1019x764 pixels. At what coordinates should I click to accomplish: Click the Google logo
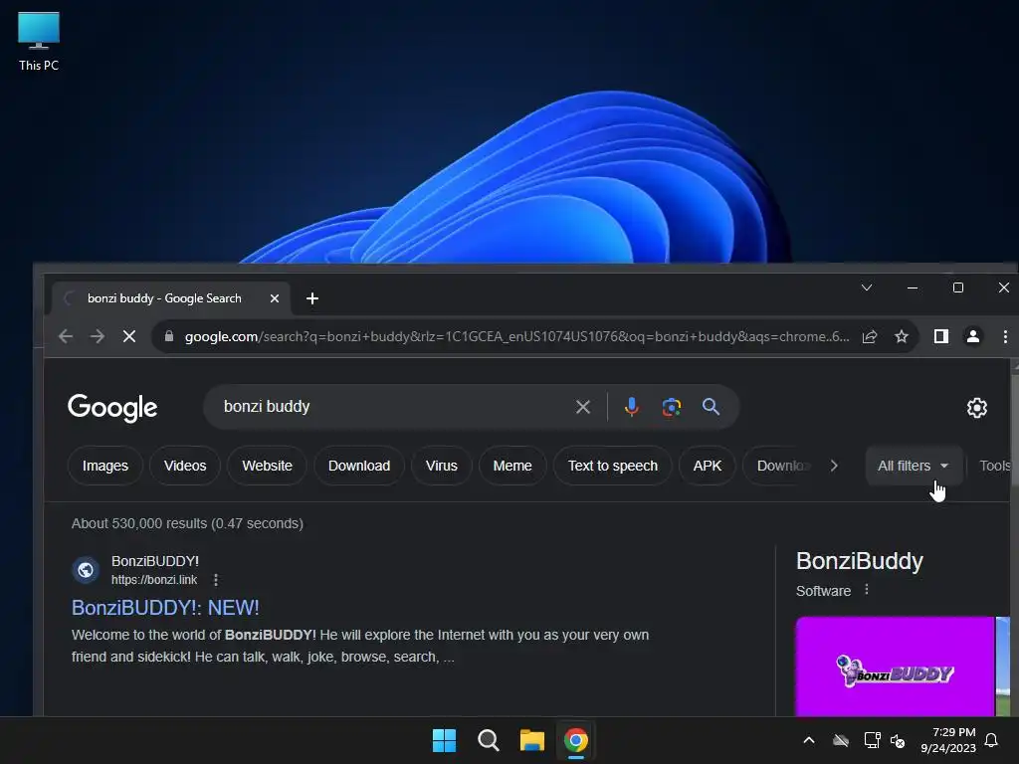click(x=112, y=407)
